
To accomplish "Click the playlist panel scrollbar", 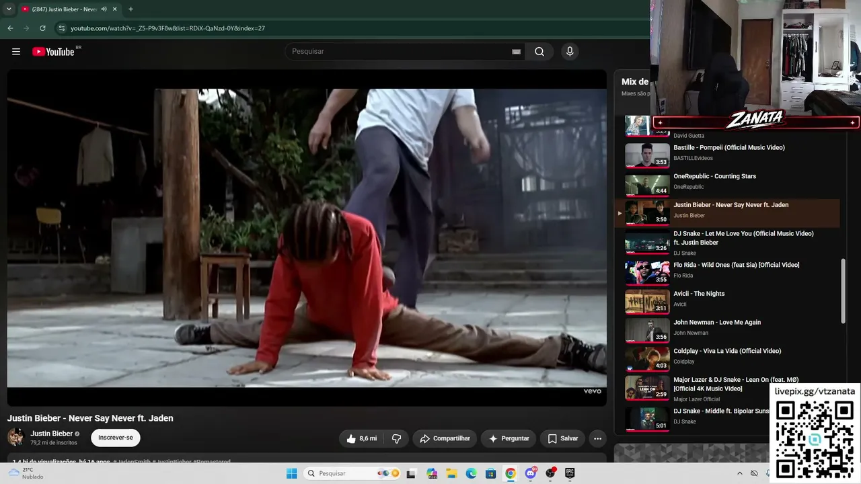I will [x=843, y=291].
